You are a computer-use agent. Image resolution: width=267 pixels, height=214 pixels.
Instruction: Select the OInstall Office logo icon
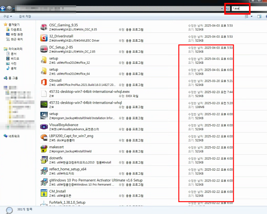pyautogui.click(x=44, y=82)
